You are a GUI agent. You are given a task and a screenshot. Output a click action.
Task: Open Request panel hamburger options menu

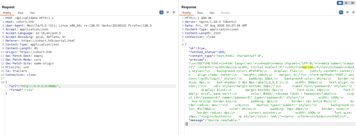(x=174, y=12)
